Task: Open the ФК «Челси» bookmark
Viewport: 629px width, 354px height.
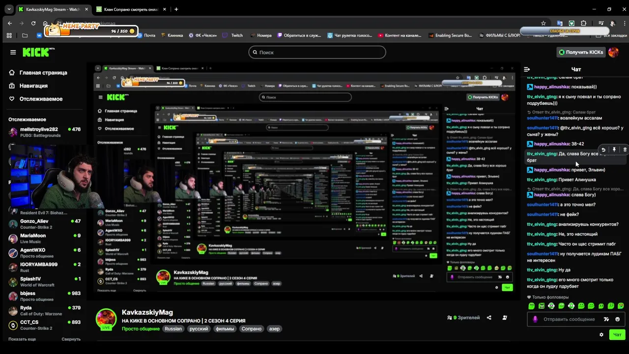Action: tap(202, 35)
